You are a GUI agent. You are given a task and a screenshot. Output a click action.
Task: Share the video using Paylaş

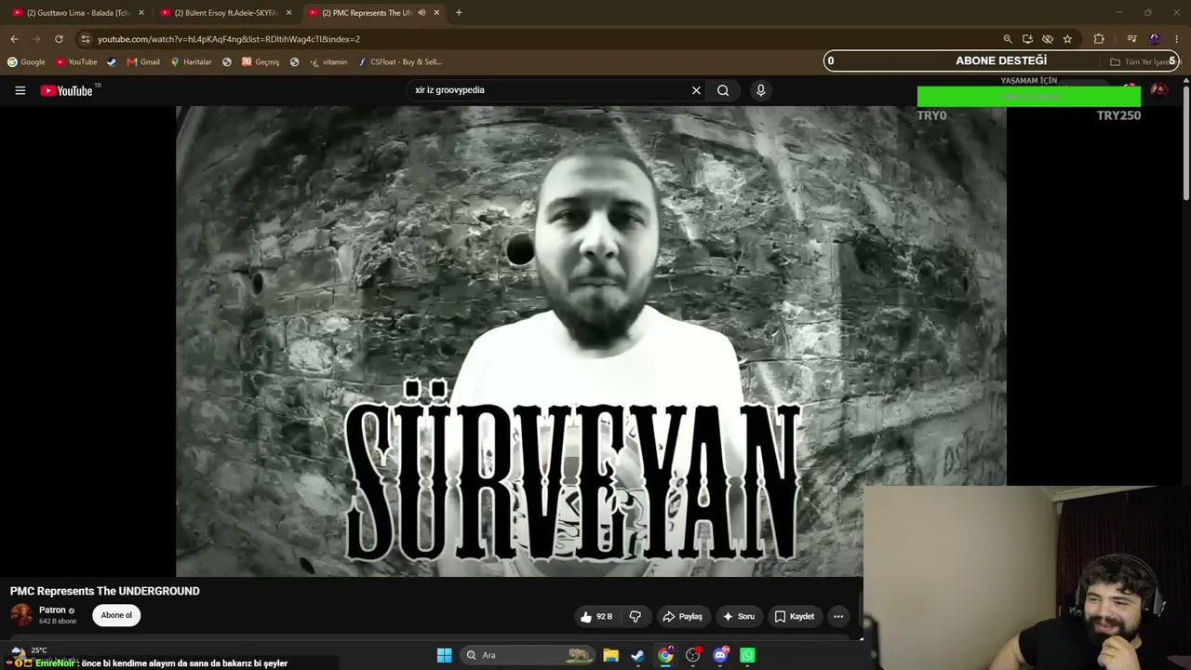tap(682, 616)
